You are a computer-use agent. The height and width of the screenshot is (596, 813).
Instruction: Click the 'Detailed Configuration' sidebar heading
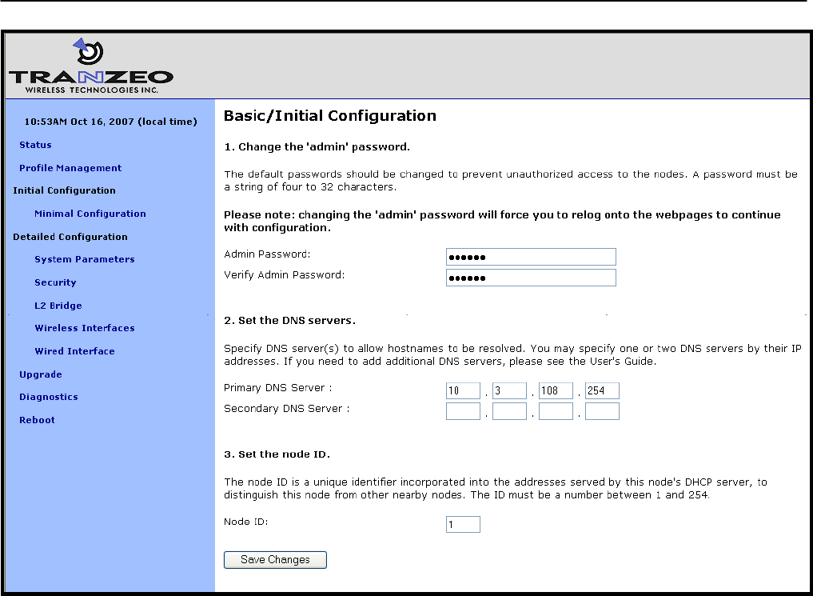(x=70, y=237)
